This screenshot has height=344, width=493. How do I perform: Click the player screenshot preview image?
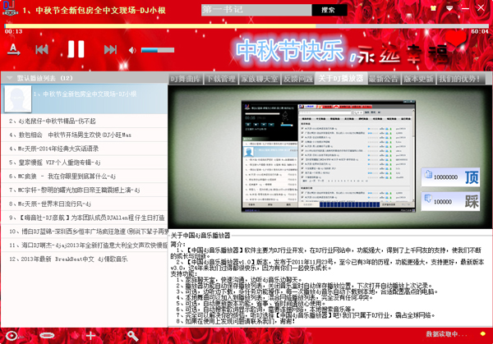pos(329,156)
